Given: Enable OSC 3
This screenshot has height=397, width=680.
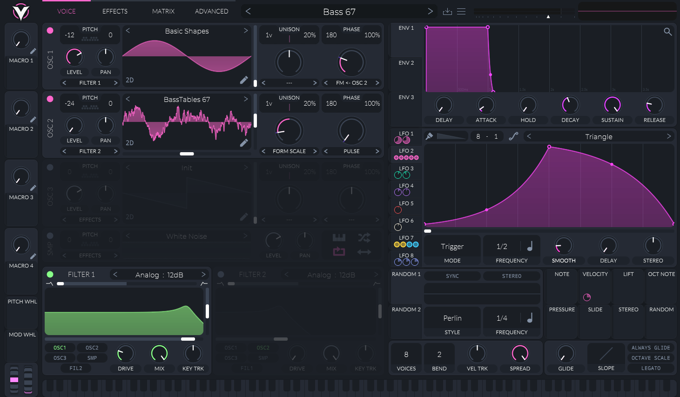Looking at the screenshot, I should coord(50,168).
